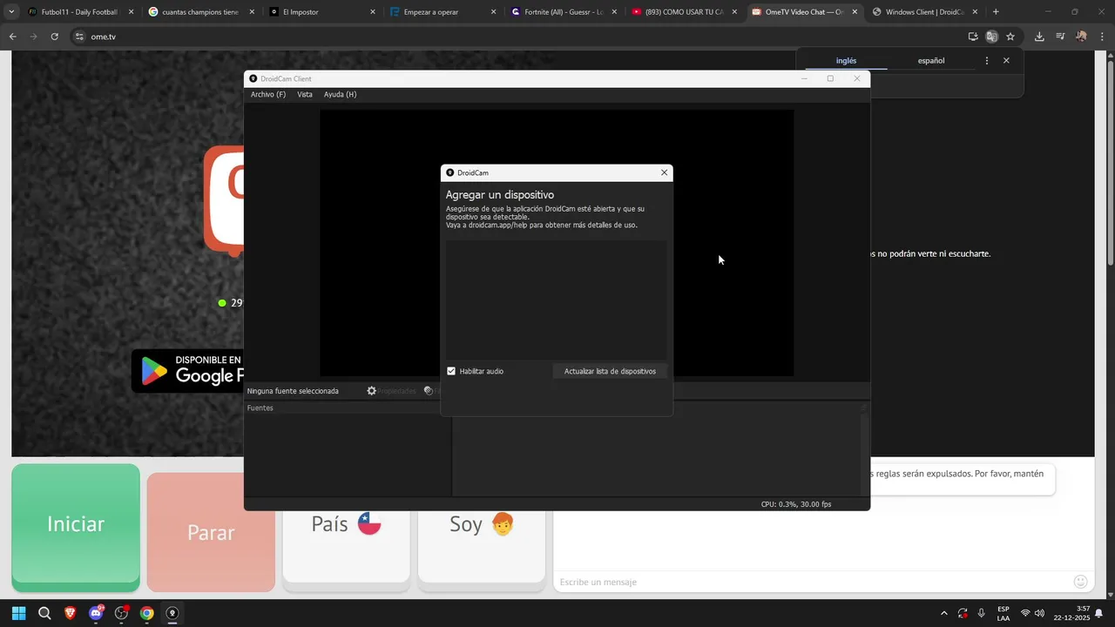Open translate popup options menu
This screenshot has height=627, width=1115.
point(987,61)
